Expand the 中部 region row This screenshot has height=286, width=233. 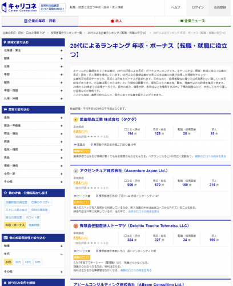coord(33,74)
